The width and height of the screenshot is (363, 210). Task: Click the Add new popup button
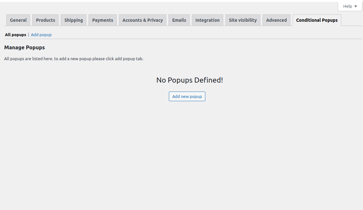(187, 96)
